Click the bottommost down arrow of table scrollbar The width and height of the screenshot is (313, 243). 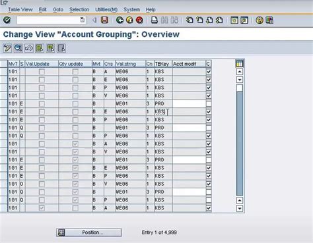point(240,208)
